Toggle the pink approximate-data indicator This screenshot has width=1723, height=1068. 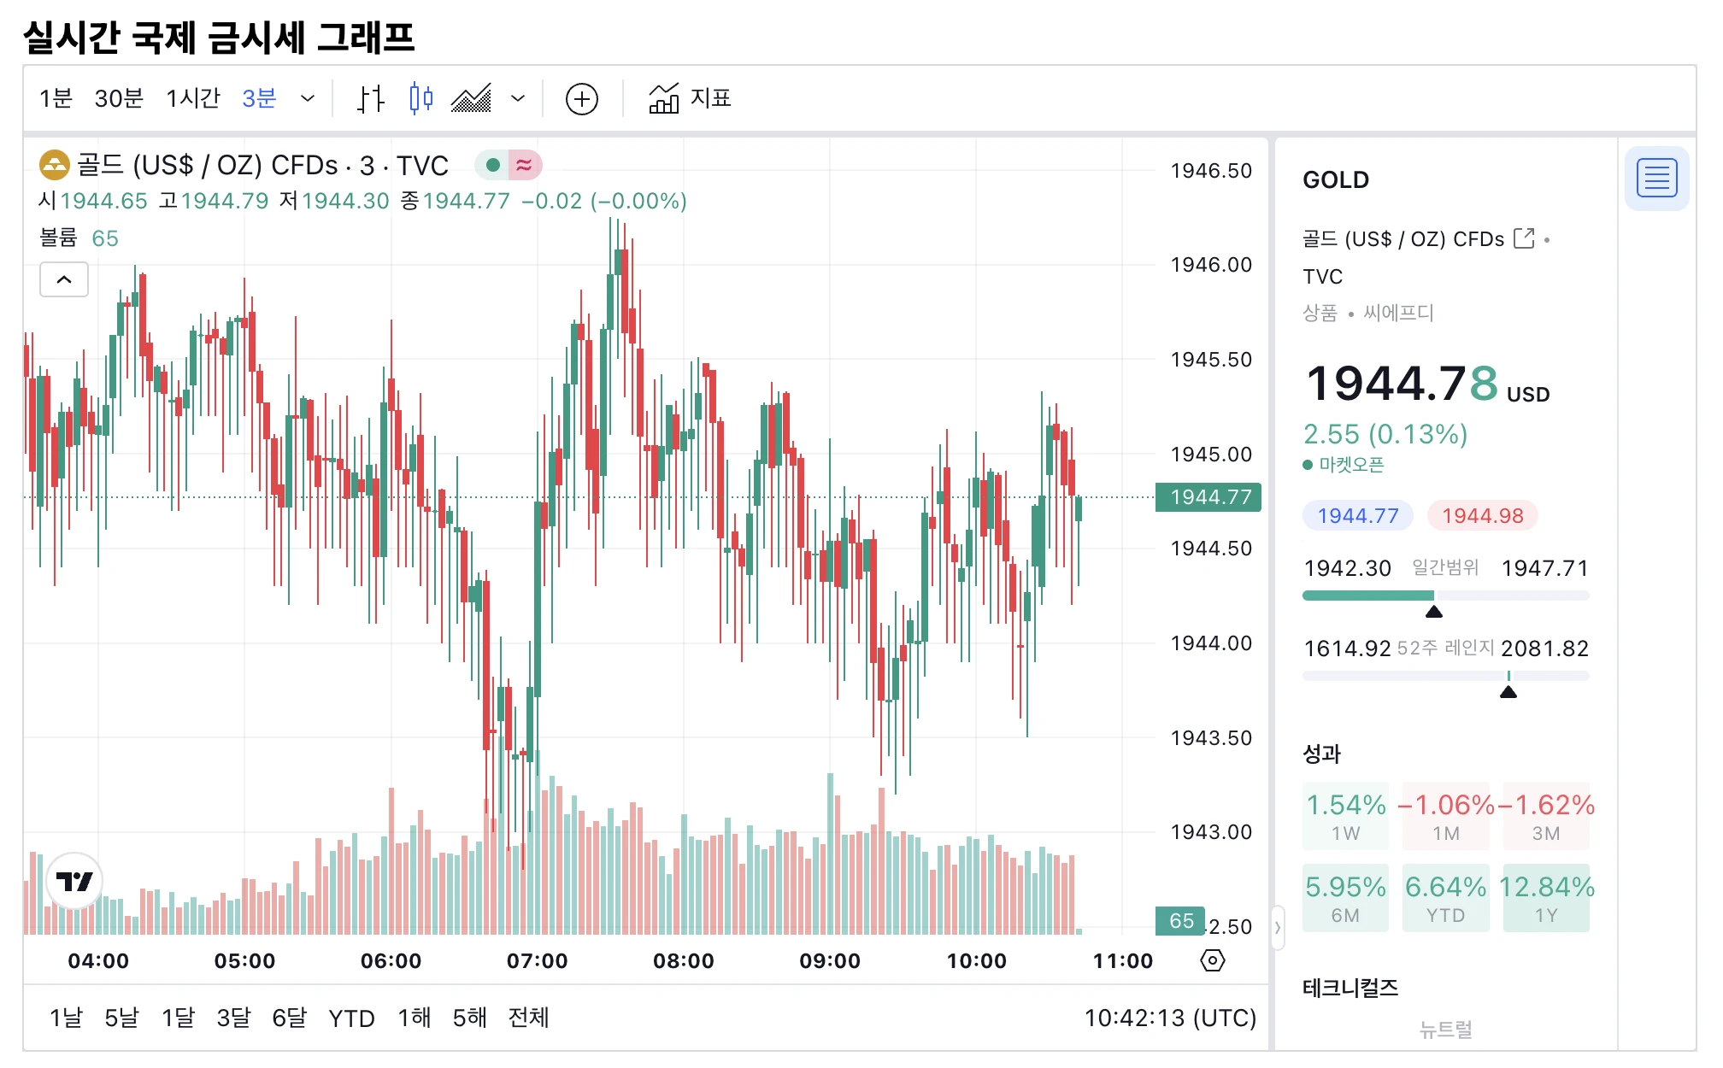525,165
